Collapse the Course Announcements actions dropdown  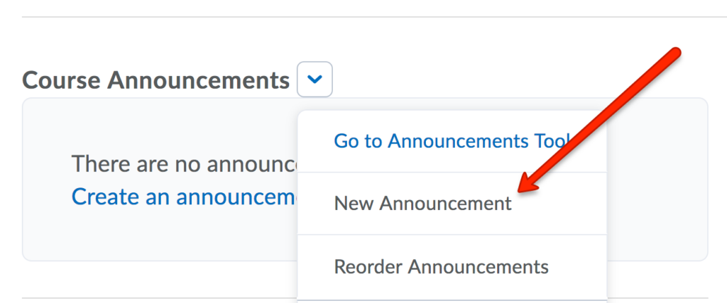pos(315,80)
